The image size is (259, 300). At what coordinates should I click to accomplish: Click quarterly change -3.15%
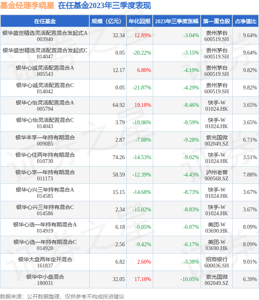point(191,53)
